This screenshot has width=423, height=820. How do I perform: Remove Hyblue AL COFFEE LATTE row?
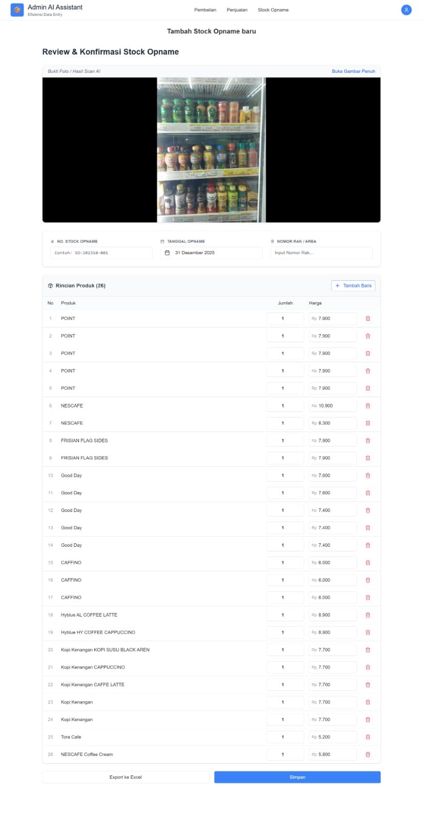(368, 615)
